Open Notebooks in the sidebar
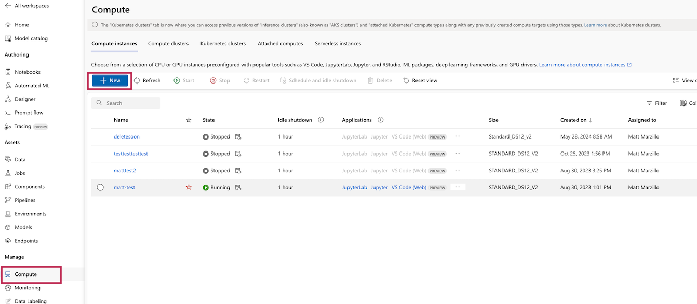This screenshot has height=304, width=697. (28, 72)
